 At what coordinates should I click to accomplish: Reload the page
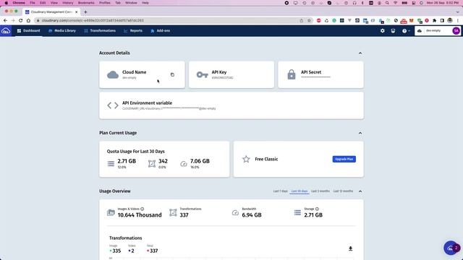[x=21, y=21]
